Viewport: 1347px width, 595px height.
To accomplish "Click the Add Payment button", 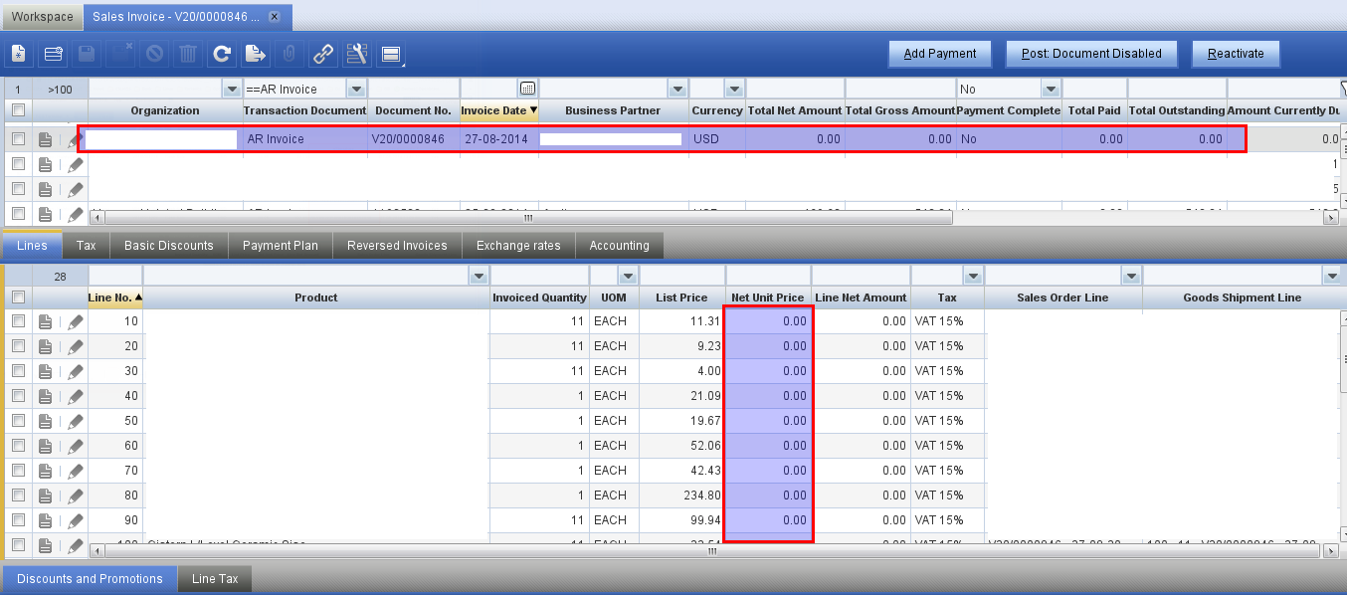I will [x=939, y=54].
